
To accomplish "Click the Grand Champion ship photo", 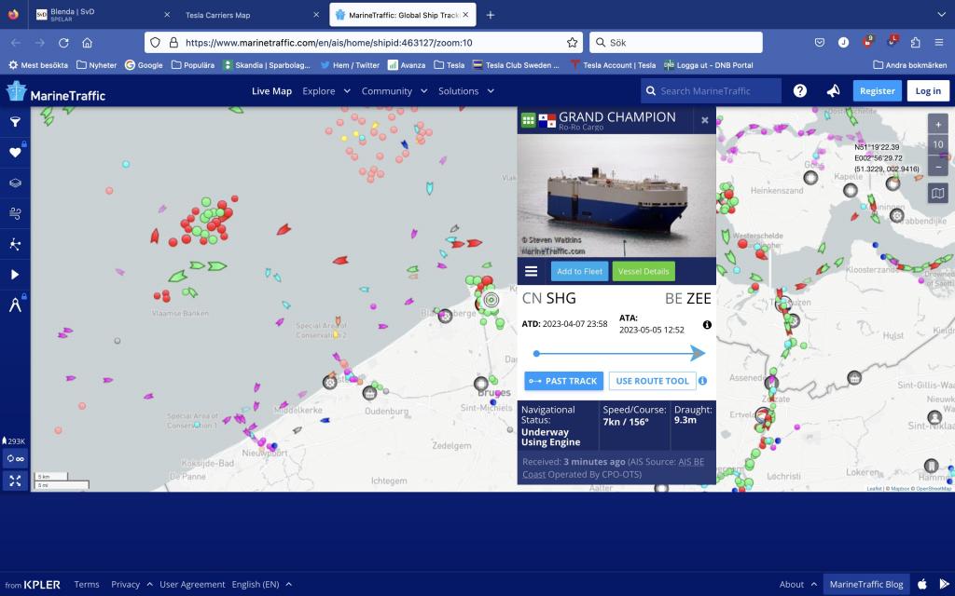I will [x=616, y=196].
